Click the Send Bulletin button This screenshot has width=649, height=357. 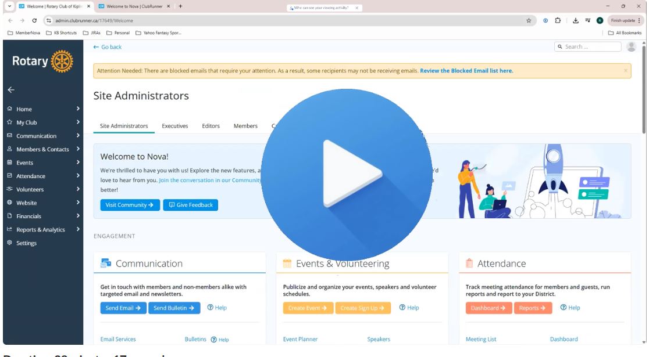point(174,308)
